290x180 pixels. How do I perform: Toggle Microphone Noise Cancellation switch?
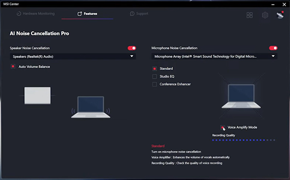273,48
